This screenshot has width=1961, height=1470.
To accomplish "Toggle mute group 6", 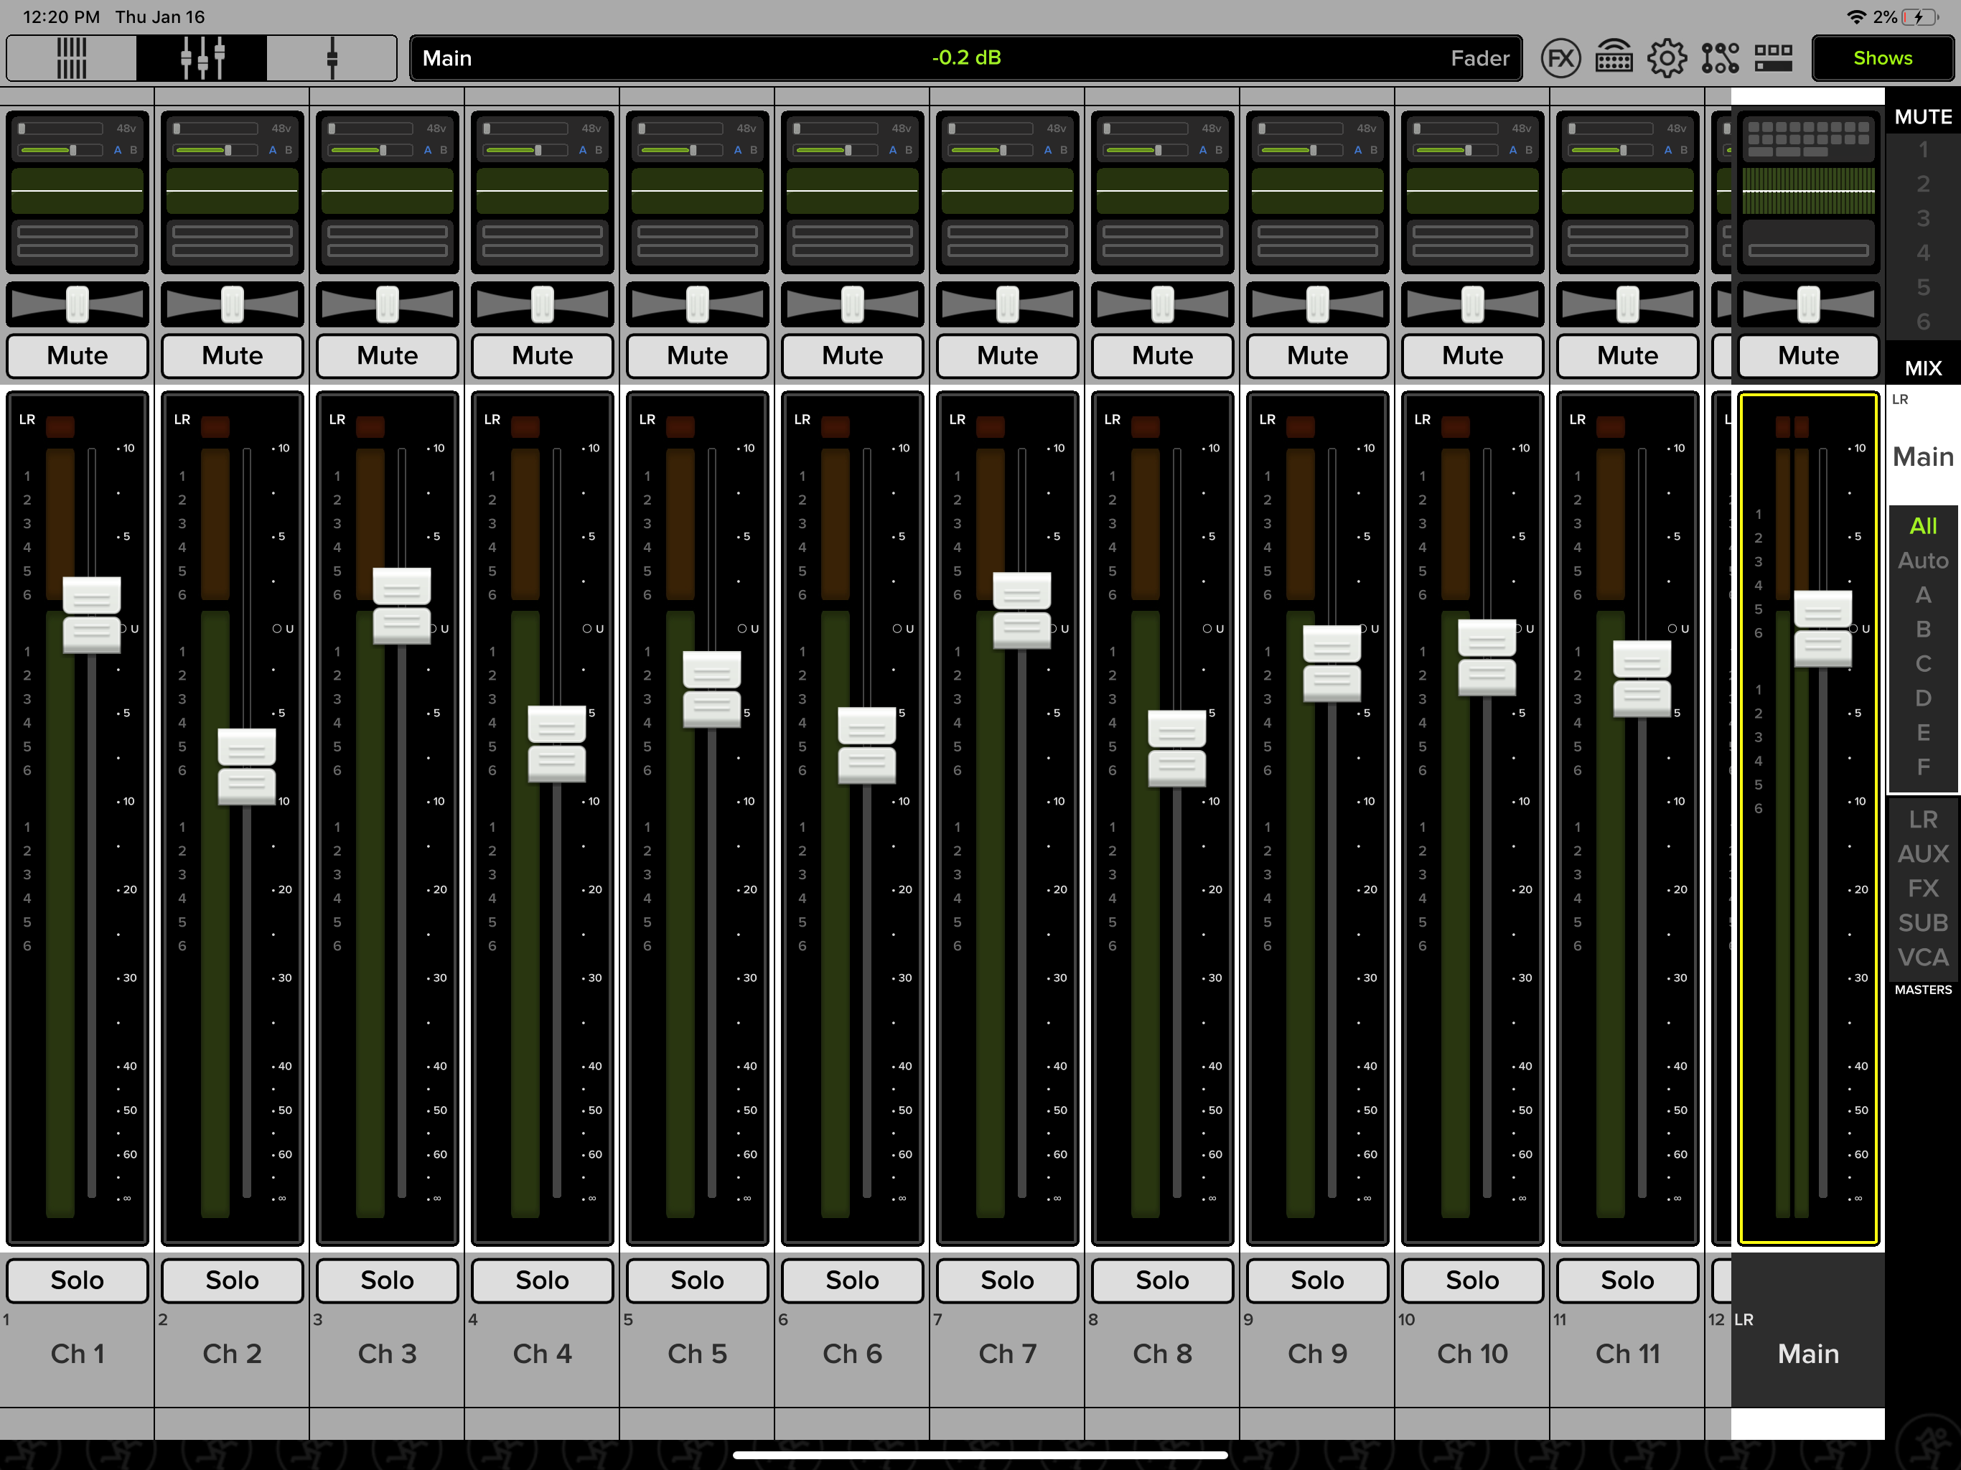I will tap(1922, 321).
